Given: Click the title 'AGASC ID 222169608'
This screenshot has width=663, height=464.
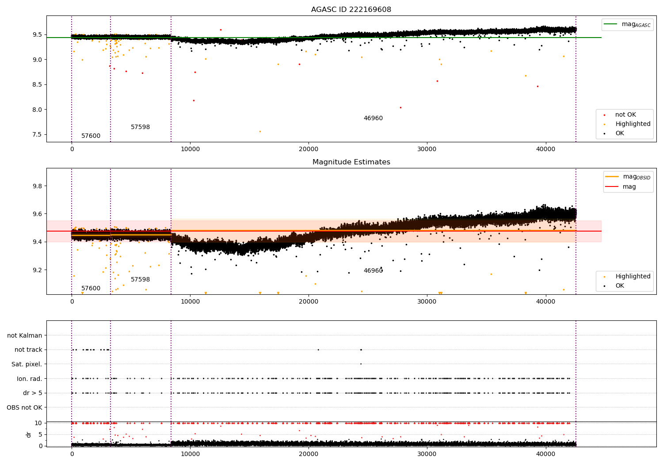Looking at the screenshot, I should tap(351, 10).
